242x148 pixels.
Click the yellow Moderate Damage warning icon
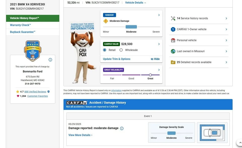point(106,21)
